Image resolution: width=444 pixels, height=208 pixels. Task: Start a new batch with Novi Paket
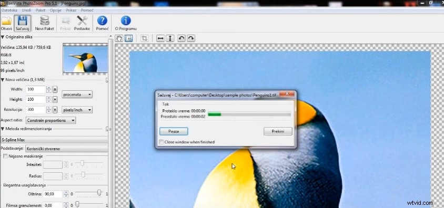(x=45, y=24)
